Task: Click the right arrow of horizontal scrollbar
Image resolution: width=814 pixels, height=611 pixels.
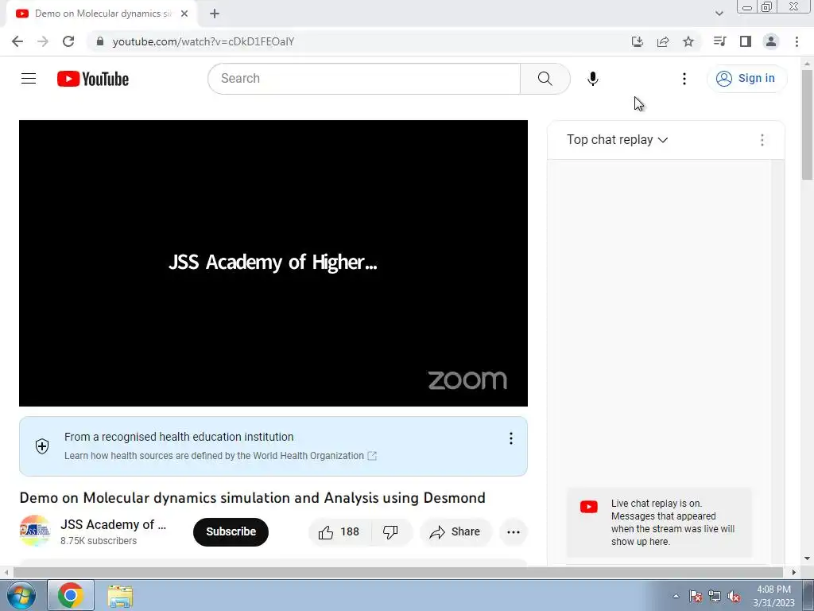Action: click(794, 572)
